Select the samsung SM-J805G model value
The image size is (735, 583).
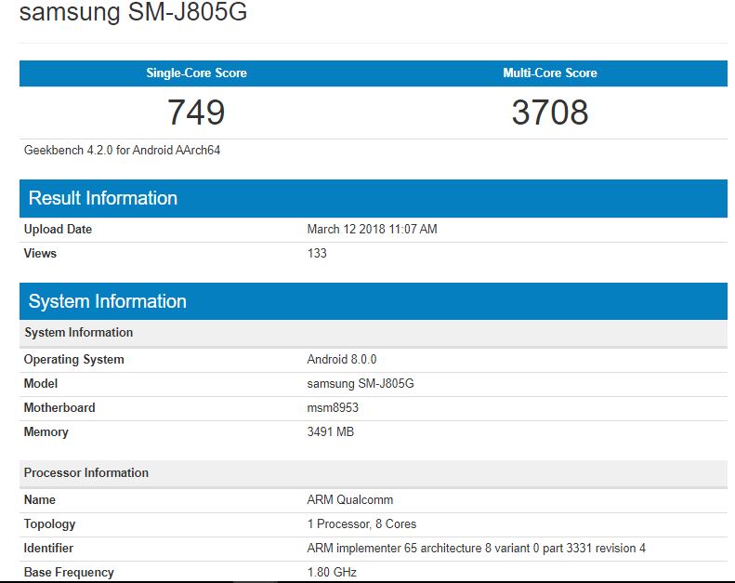coord(361,384)
